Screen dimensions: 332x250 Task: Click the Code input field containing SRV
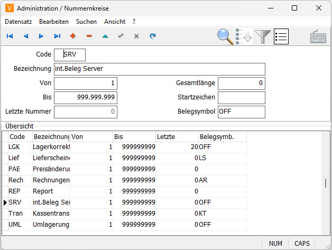[70, 54]
